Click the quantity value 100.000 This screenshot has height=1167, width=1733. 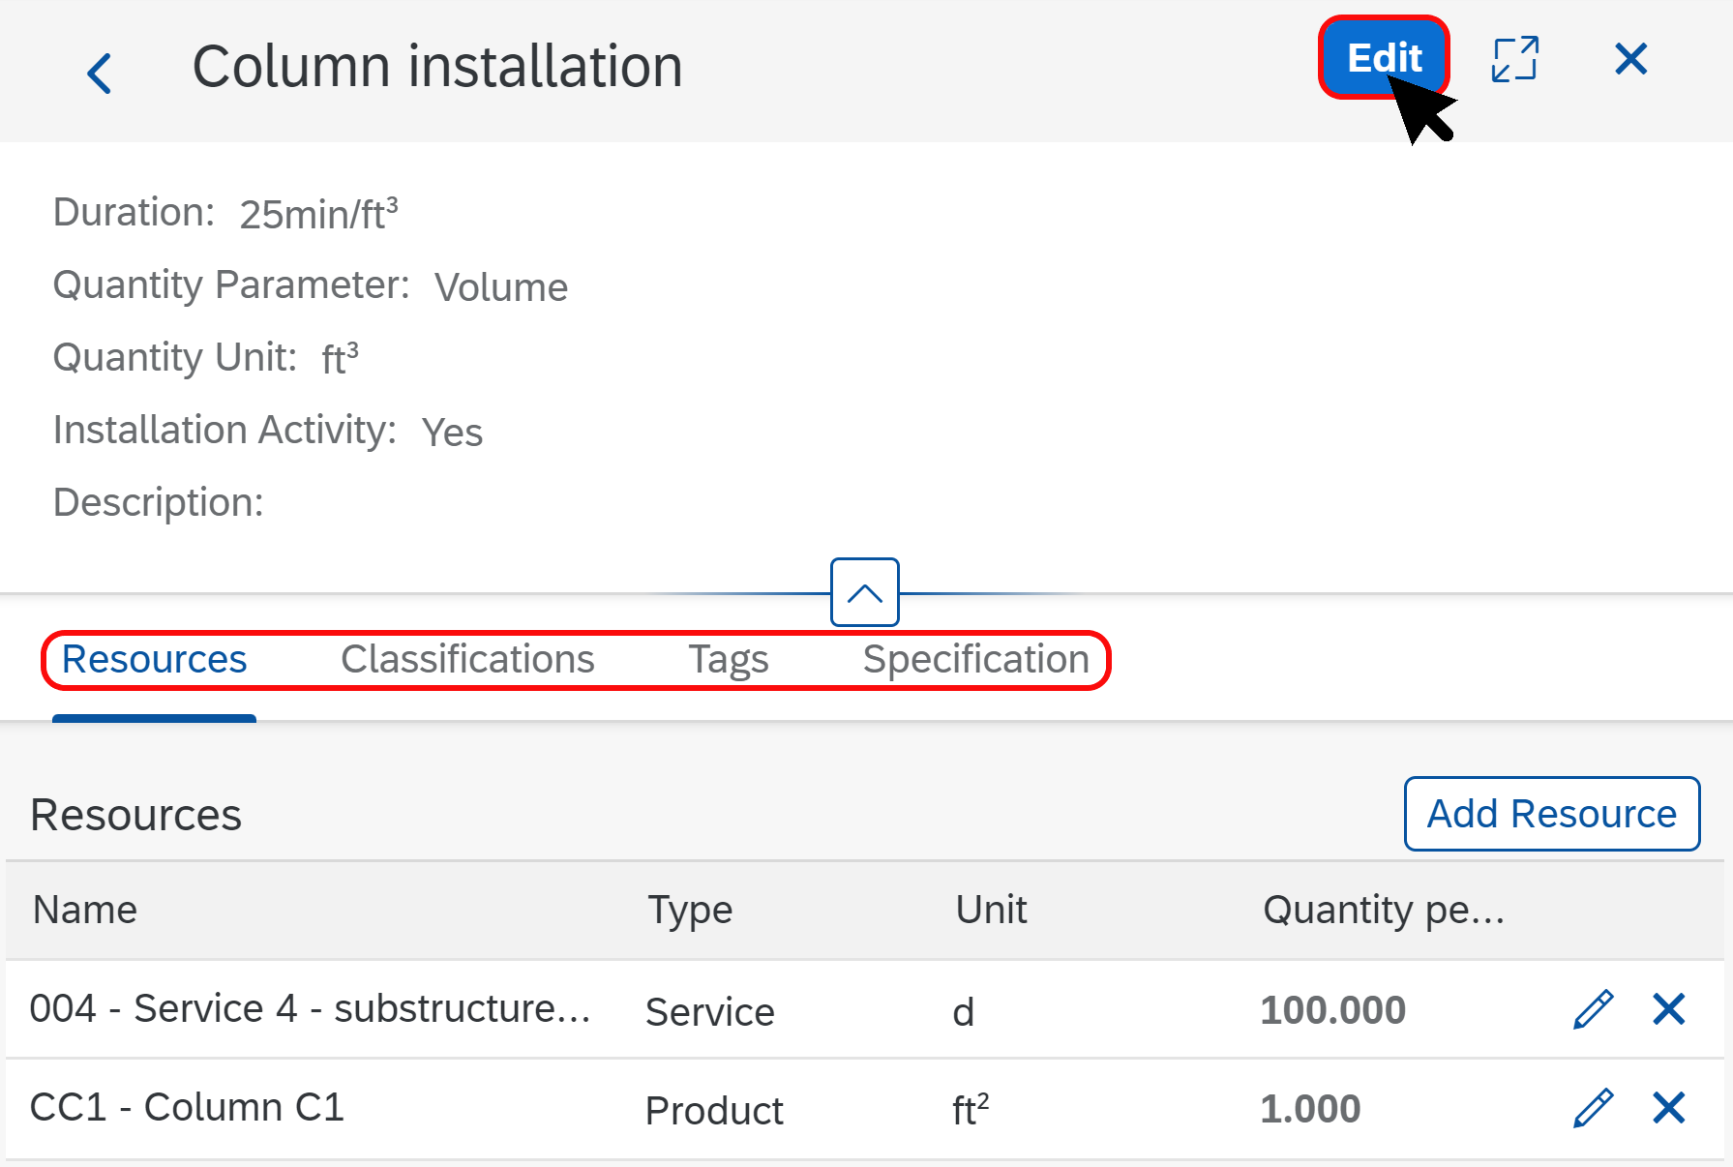point(1332,1010)
